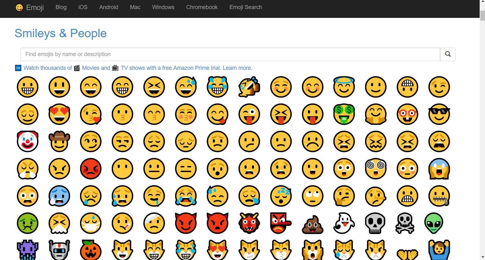Viewport: 485px width, 260px height.
Task: Click the ghost emoji
Action: 344,223
